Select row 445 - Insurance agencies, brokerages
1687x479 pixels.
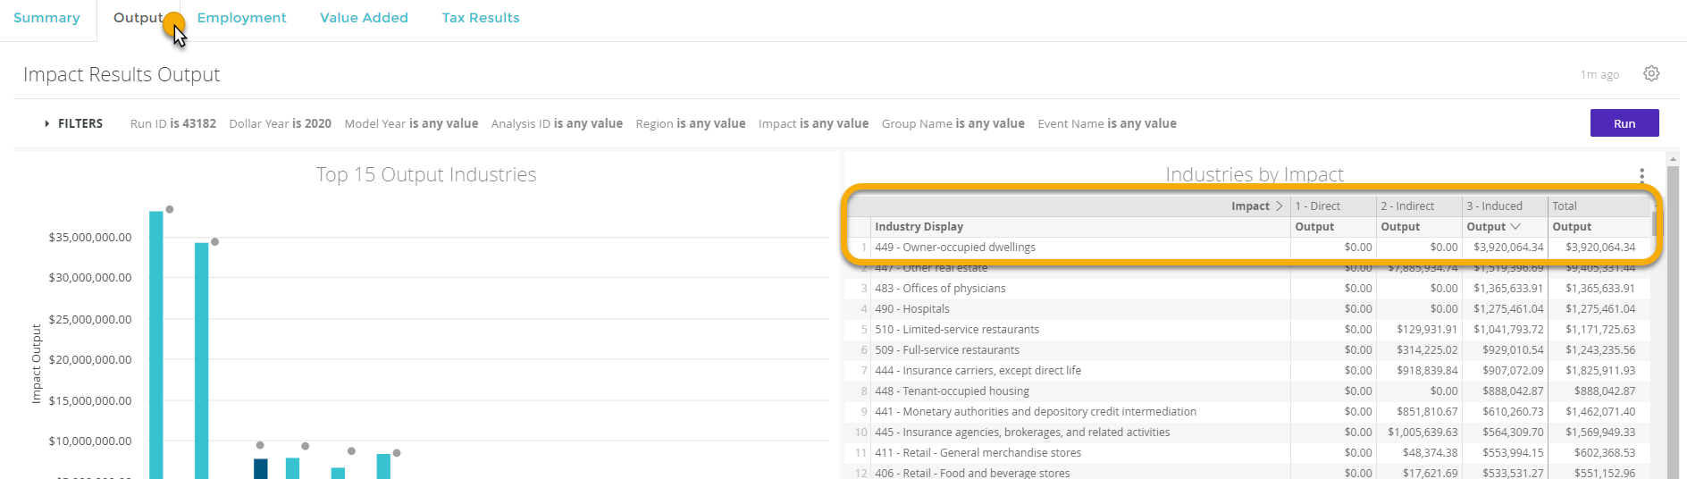1247,433
